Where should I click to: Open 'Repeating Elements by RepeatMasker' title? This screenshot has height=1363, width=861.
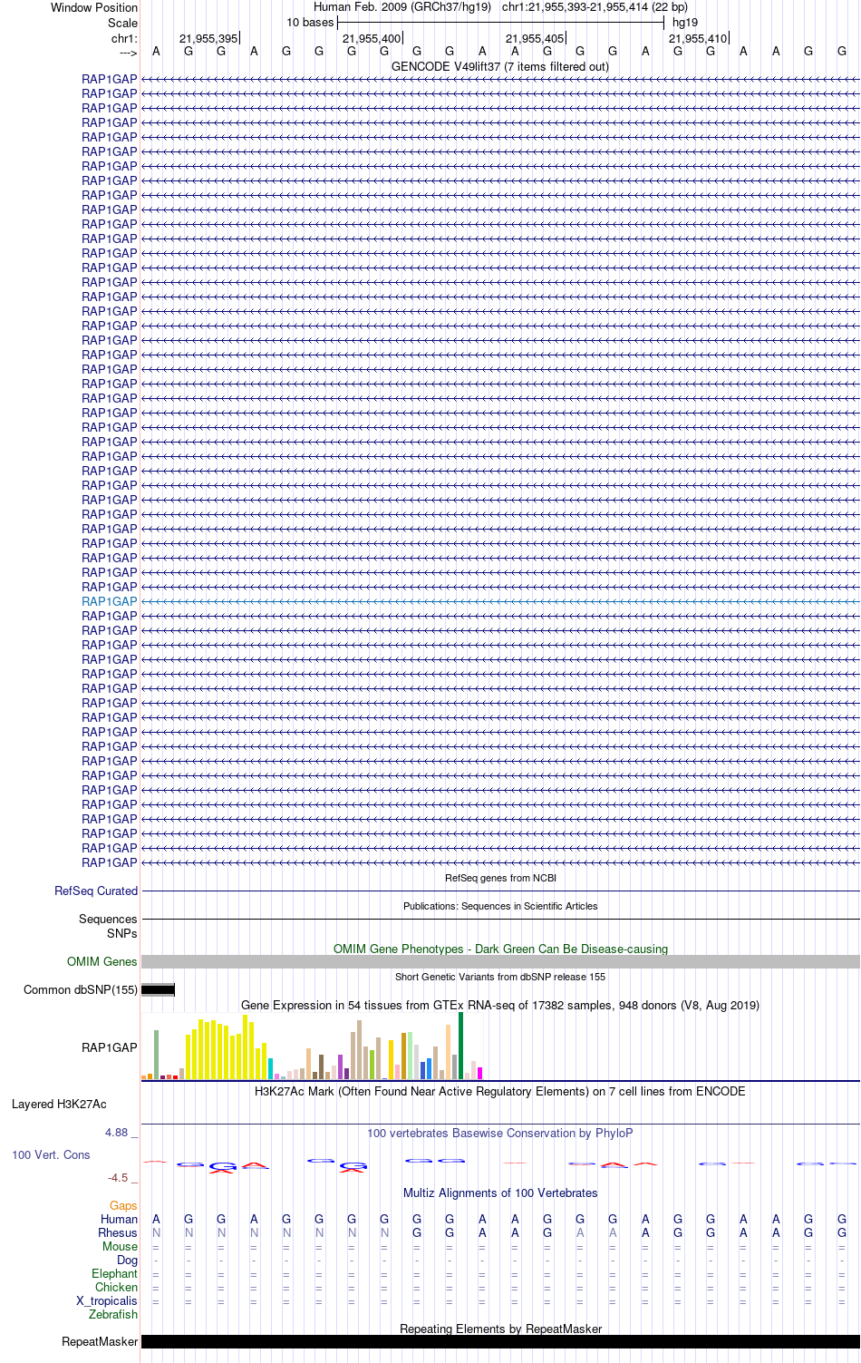pos(500,1329)
